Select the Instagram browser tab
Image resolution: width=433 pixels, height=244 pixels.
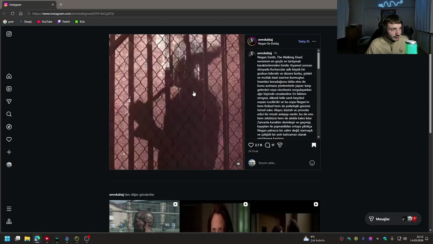29,5
